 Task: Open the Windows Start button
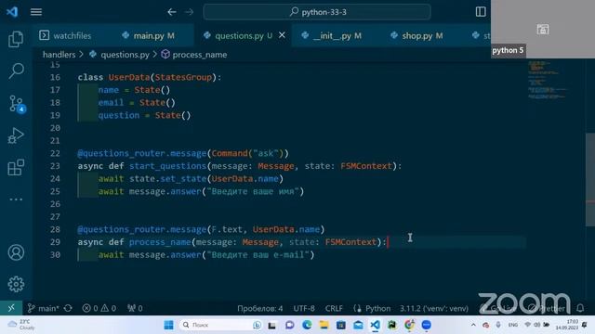pyautogui.click(x=168, y=325)
